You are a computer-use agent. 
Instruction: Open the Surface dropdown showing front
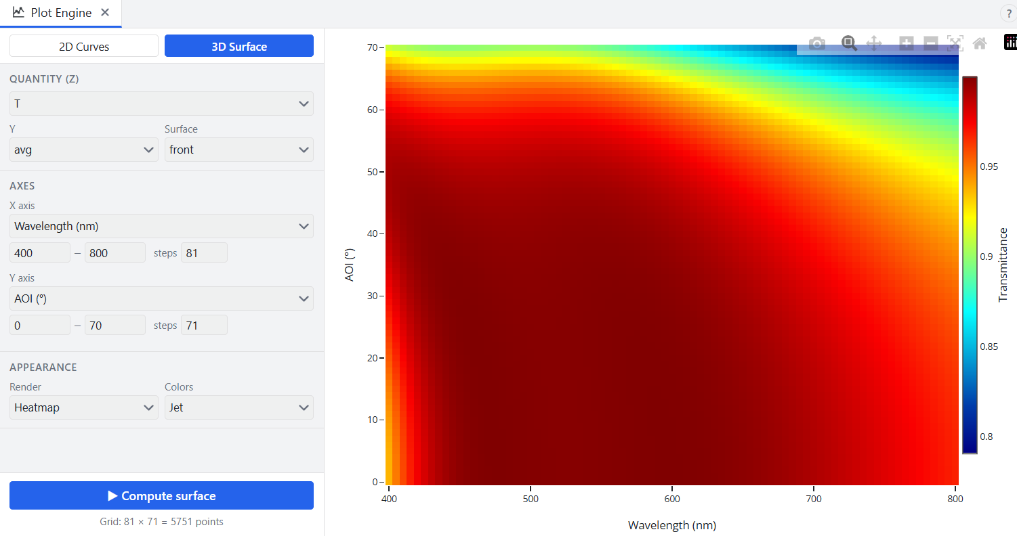239,150
